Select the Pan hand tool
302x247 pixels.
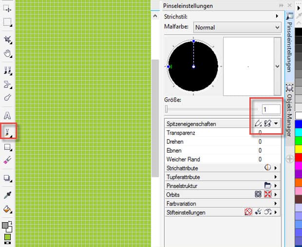pyautogui.click(x=7, y=53)
